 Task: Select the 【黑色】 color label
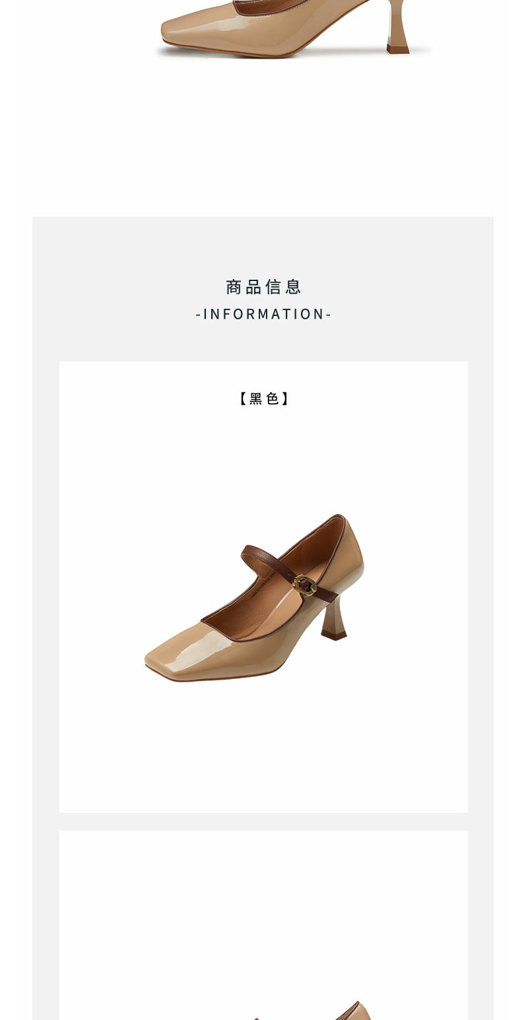click(263, 398)
